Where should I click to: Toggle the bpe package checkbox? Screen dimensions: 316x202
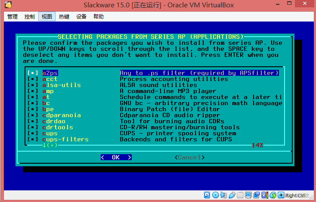coord(33,109)
